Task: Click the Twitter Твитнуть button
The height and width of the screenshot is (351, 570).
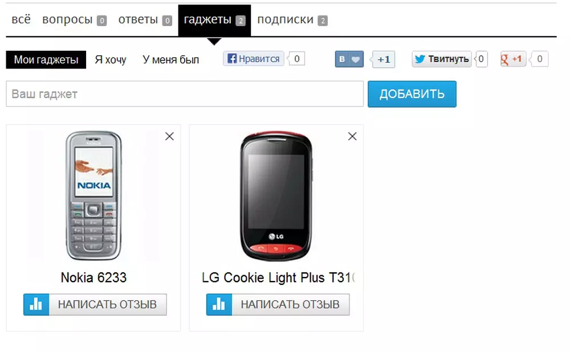Action: 442,59
